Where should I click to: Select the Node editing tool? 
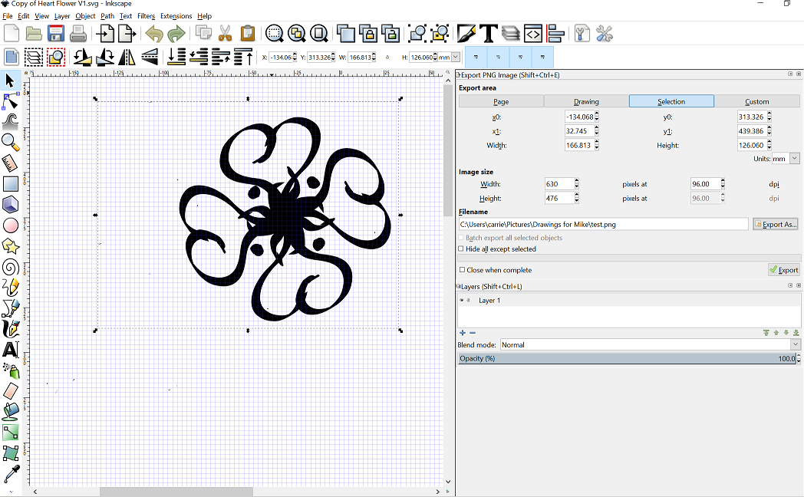10,100
